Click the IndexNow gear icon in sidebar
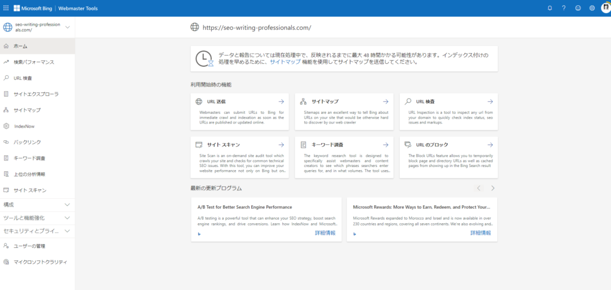 click(x=6, y=127)
